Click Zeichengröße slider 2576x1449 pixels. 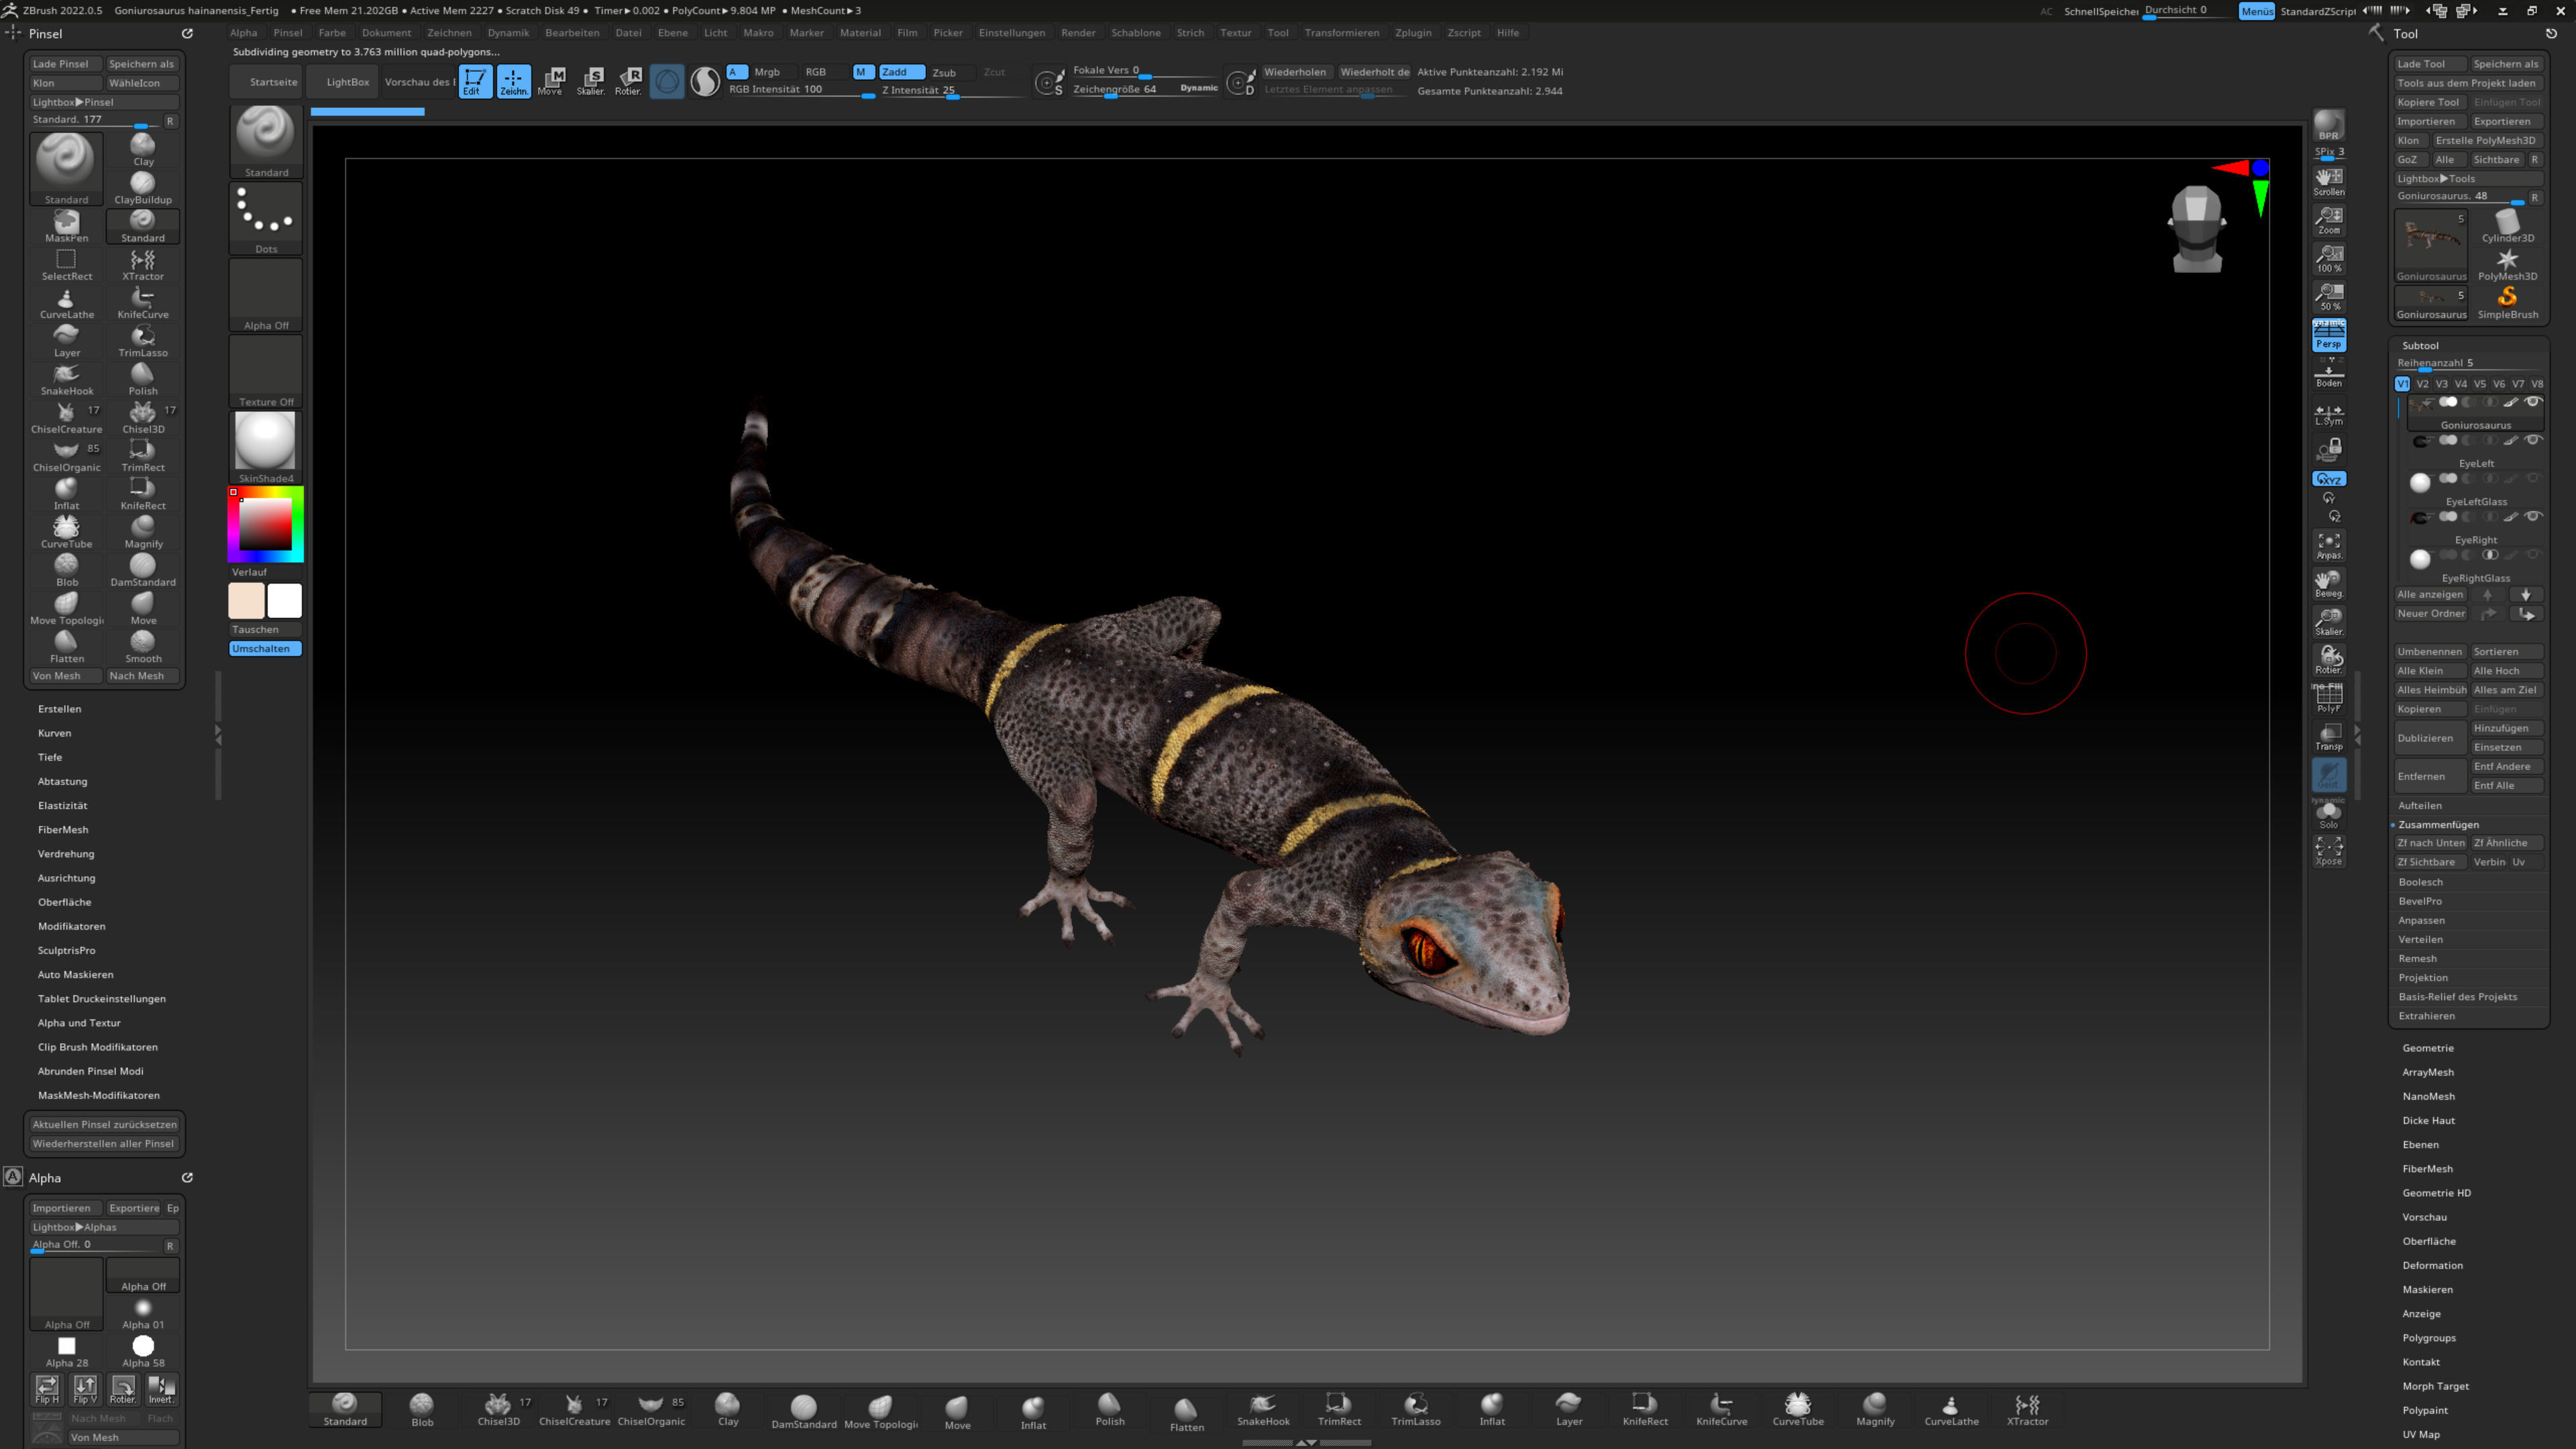click(x=1145, y=90)
